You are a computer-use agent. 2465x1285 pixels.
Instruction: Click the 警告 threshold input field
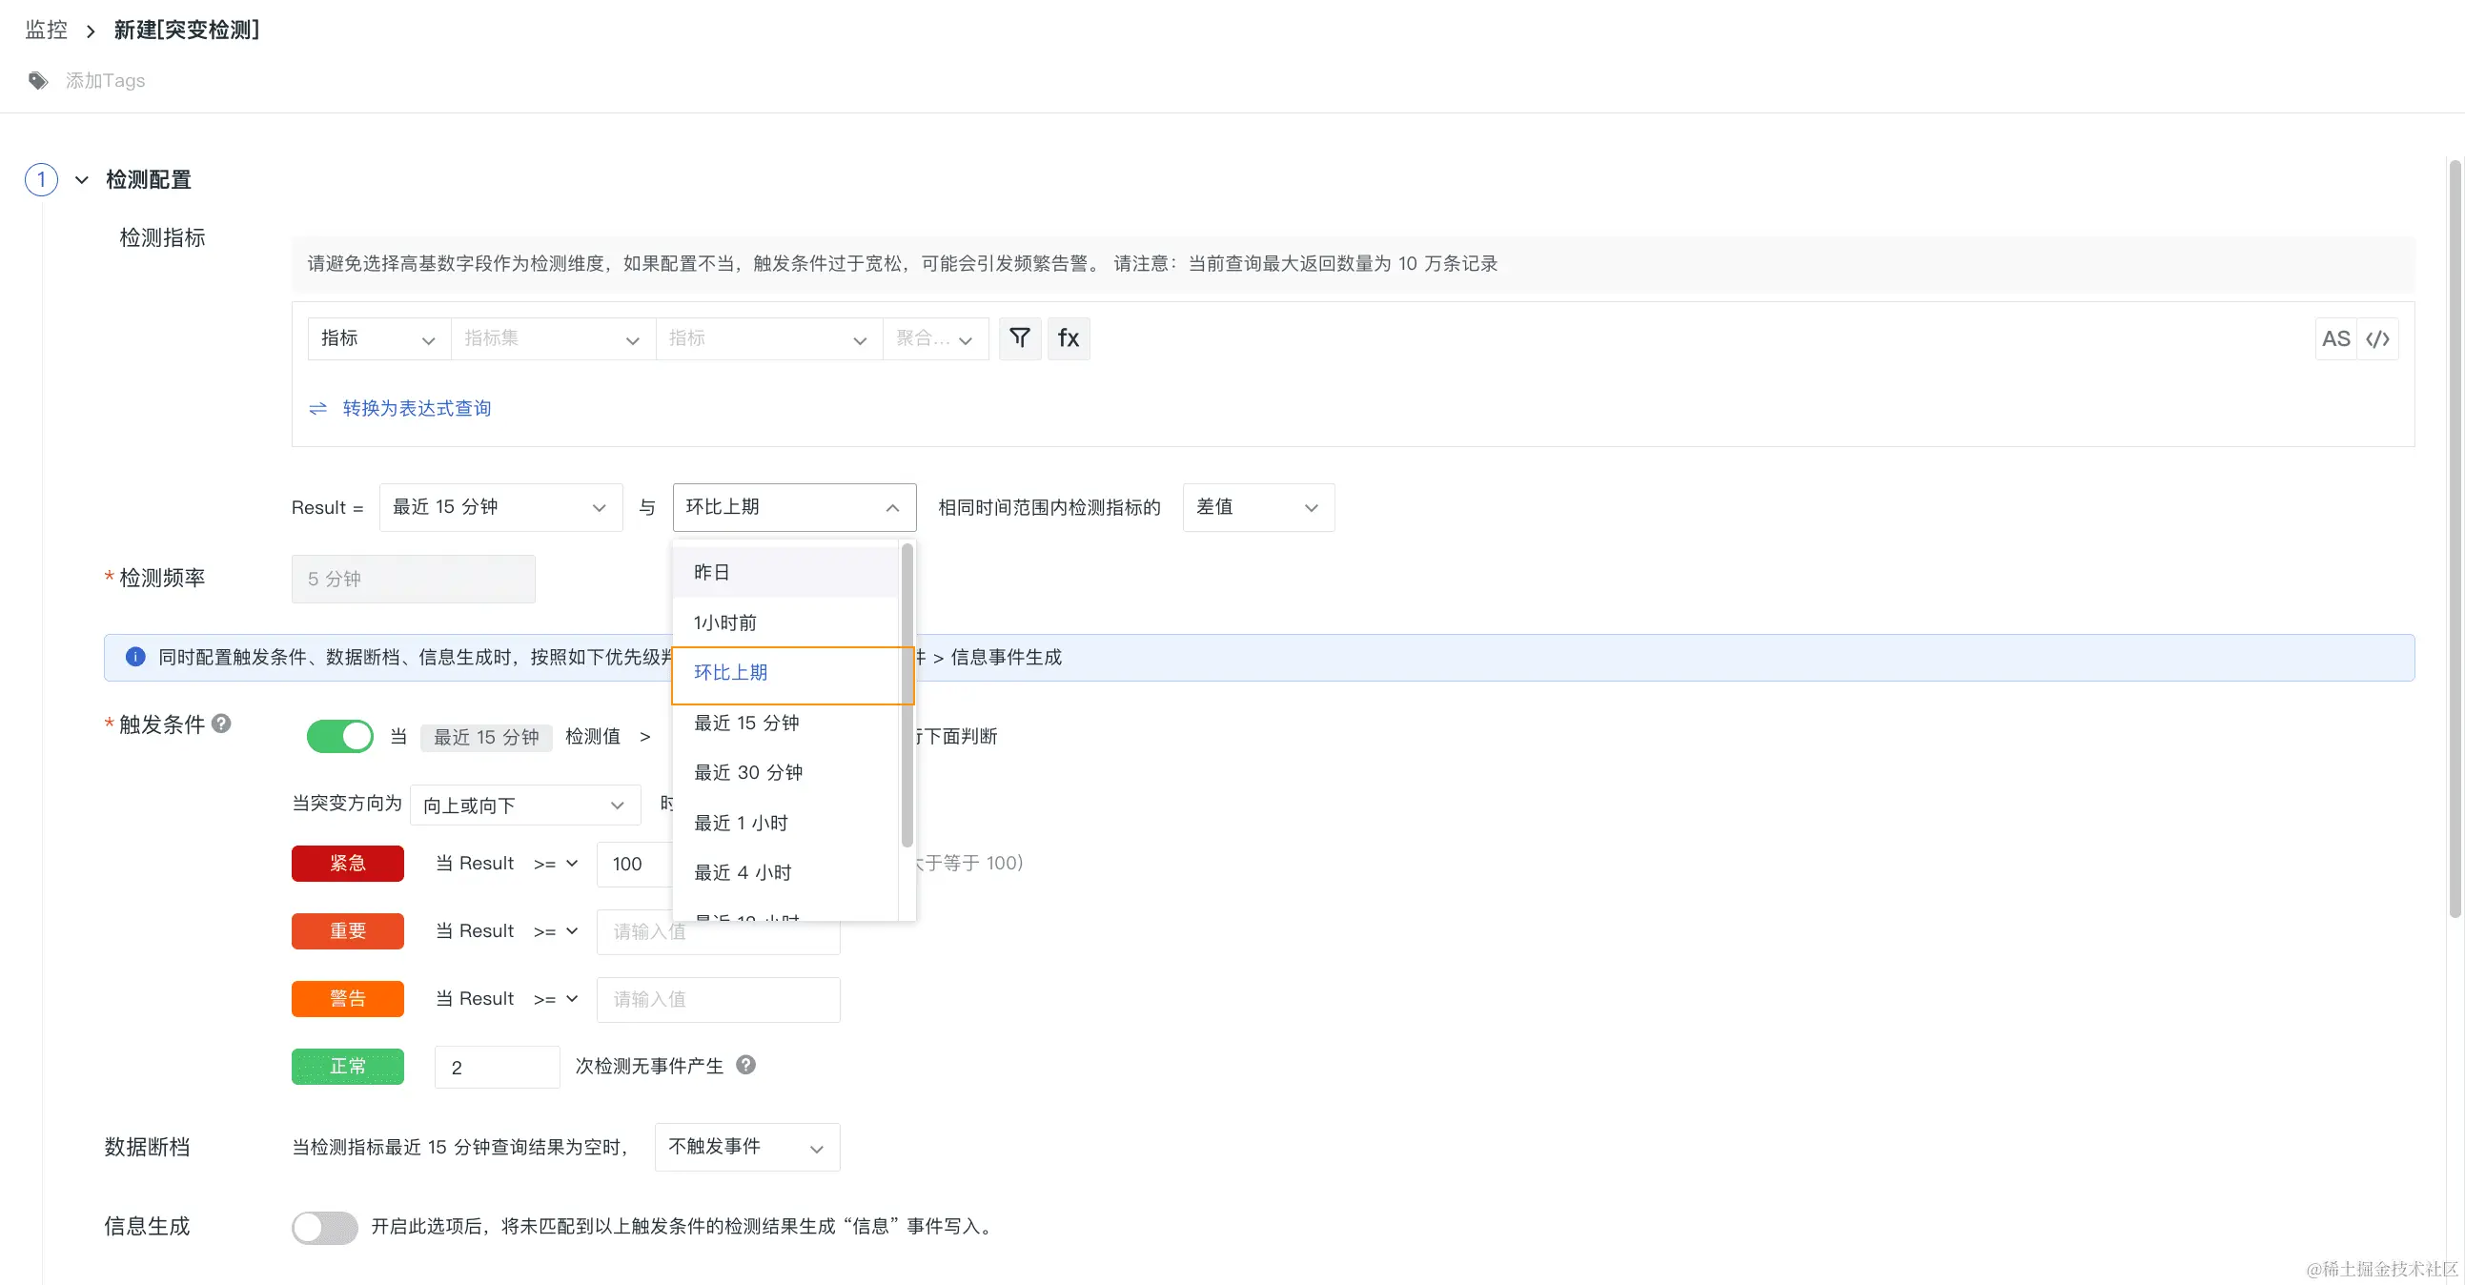[x=718, y=999]
